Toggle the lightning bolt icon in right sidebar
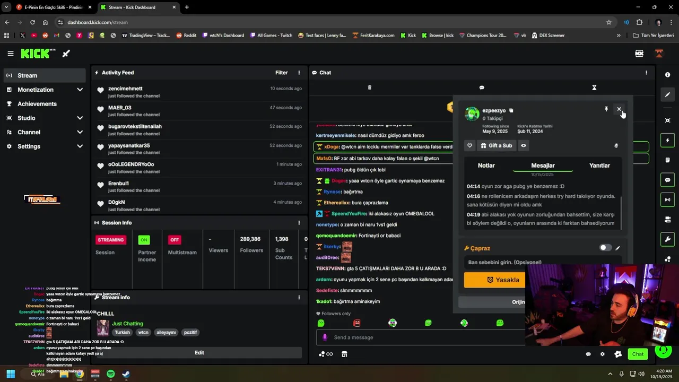 click(668, 141)
